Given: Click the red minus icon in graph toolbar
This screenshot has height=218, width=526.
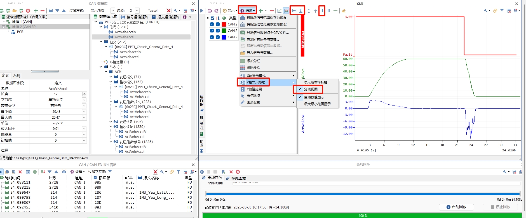Looking at the screenshot, I should point(272,11).
